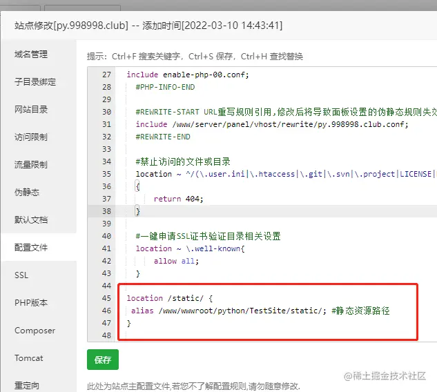Click the green 保存 button
The height and width of the screenshot is (392, 437).
pos(103,360)
